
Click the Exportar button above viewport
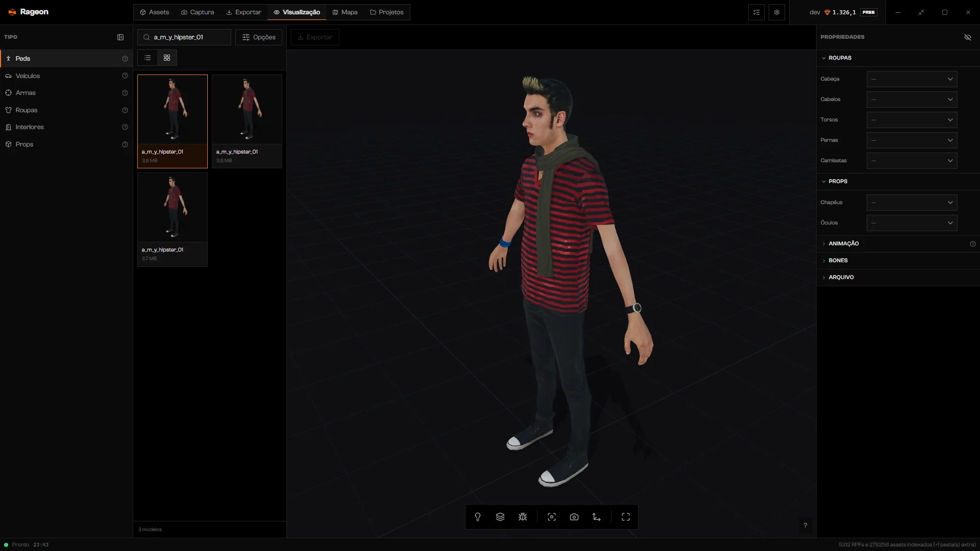[x=315, y=37]
